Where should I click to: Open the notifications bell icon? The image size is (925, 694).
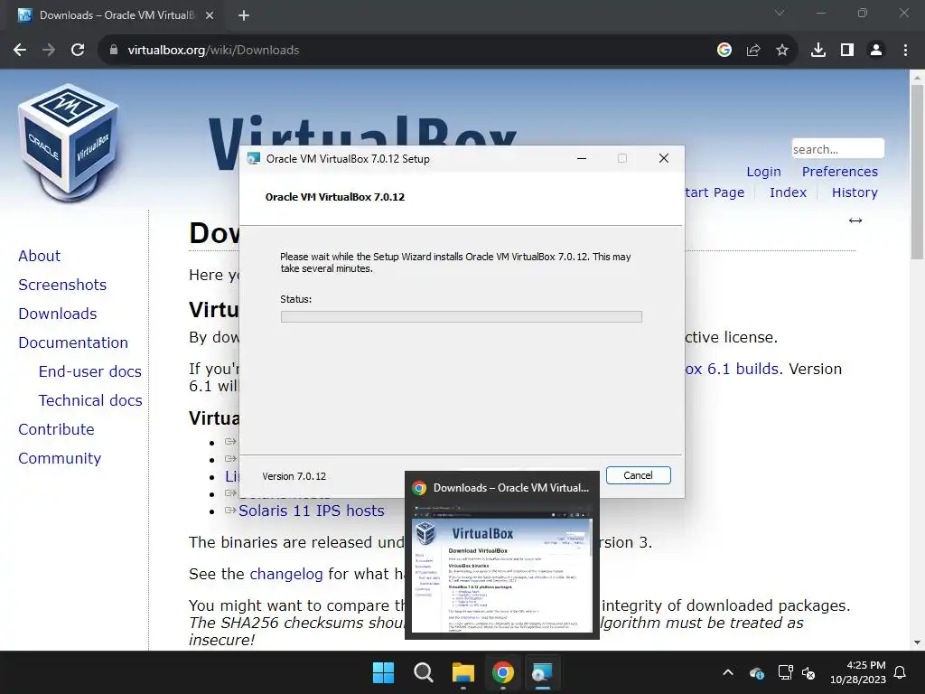[x=901, y=672]
